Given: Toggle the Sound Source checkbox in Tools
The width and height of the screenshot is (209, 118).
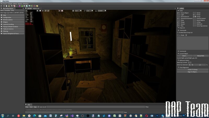Looking at the screenshot, I should click(178, 17).
